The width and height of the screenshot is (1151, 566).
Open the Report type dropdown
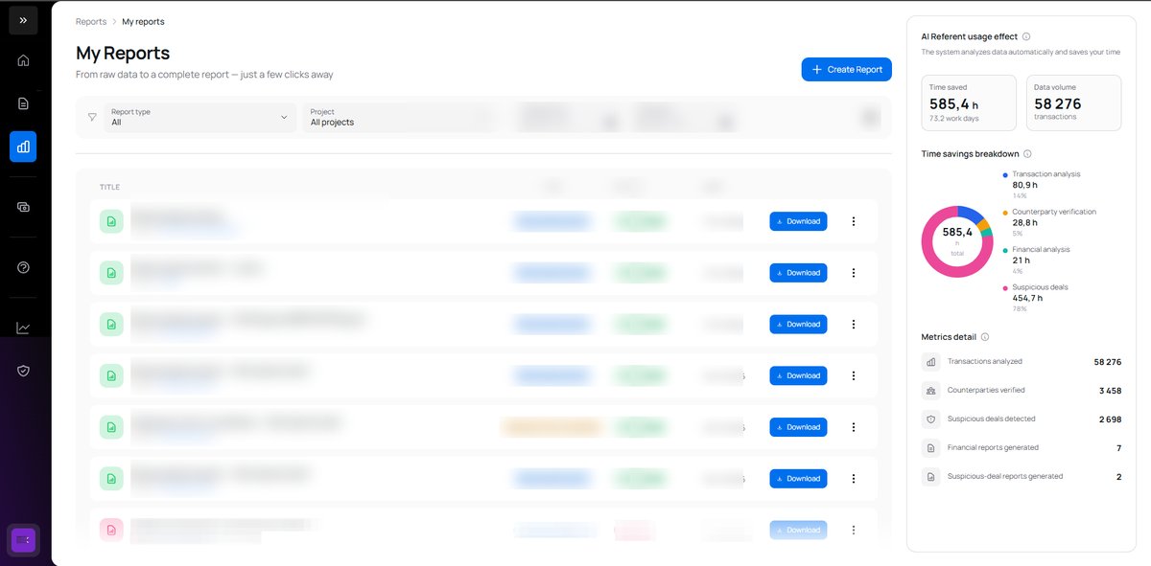pos(200,117)
